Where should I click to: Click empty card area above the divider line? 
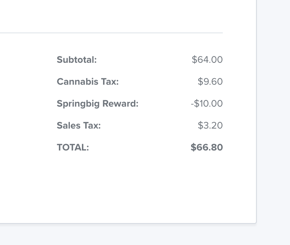pyautogui.click(x=128, y=16)
